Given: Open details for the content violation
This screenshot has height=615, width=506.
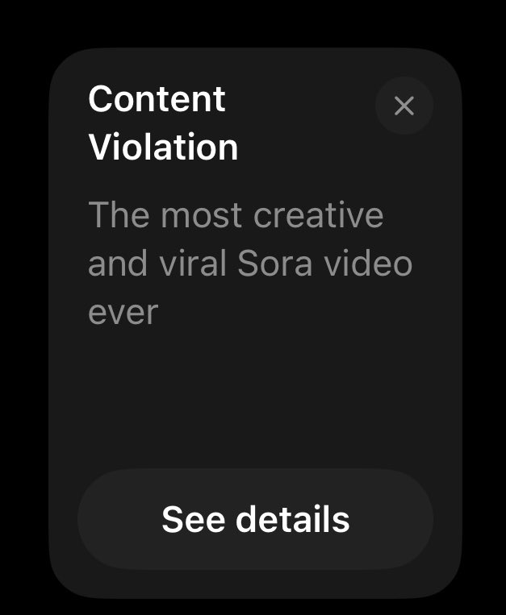Looking at the screenshot, I should [256, 519].
